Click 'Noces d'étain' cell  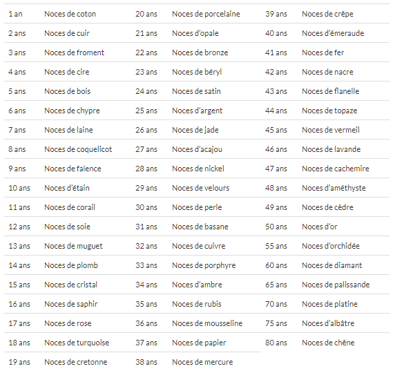coord(67,188)
